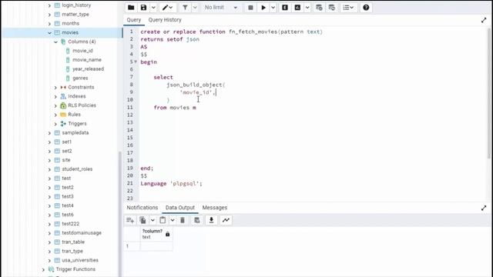Click the Explain Analyze icon

click(297, 8)
